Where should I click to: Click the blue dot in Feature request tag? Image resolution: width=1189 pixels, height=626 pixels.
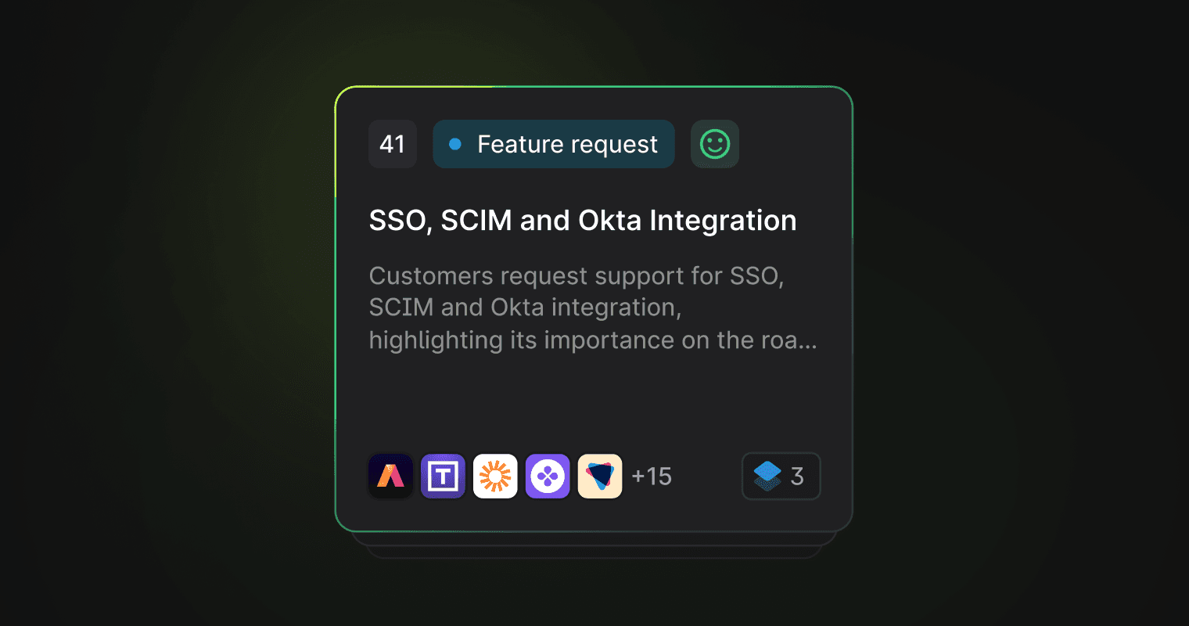click(455, 144)
